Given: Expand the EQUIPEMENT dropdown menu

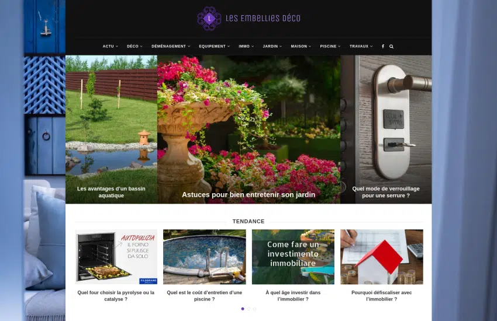Looking at the screenshot, I should point(214,46).
